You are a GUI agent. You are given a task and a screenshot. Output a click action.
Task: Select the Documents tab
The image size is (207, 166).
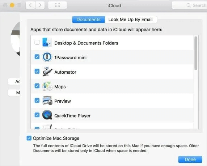click(88, 19)
